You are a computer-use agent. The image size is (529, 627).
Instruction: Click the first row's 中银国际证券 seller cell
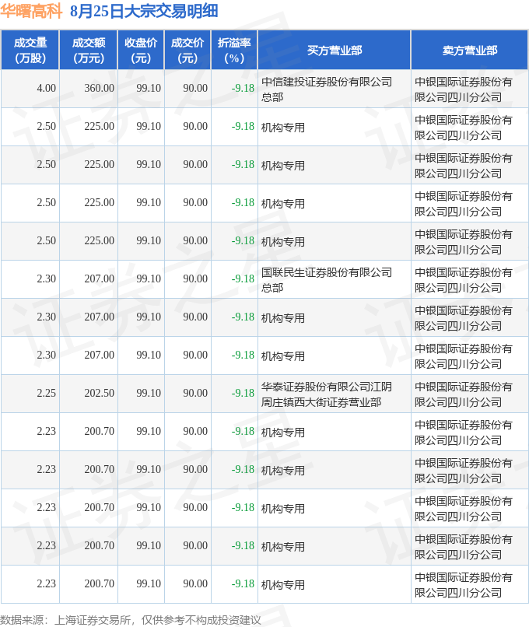(x=470, y=89)
